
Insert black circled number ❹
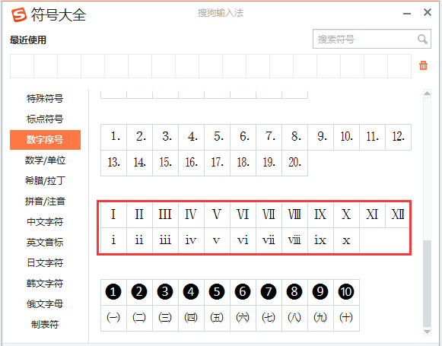click(x=191, y=292)
